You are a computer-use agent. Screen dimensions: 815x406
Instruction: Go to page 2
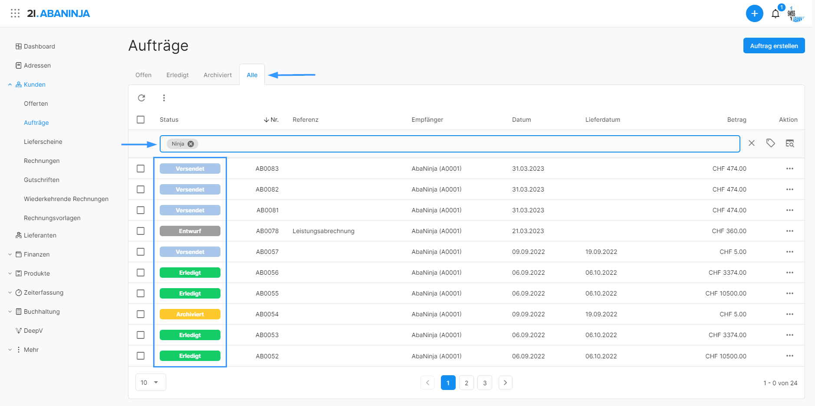[x=467, y=383]
